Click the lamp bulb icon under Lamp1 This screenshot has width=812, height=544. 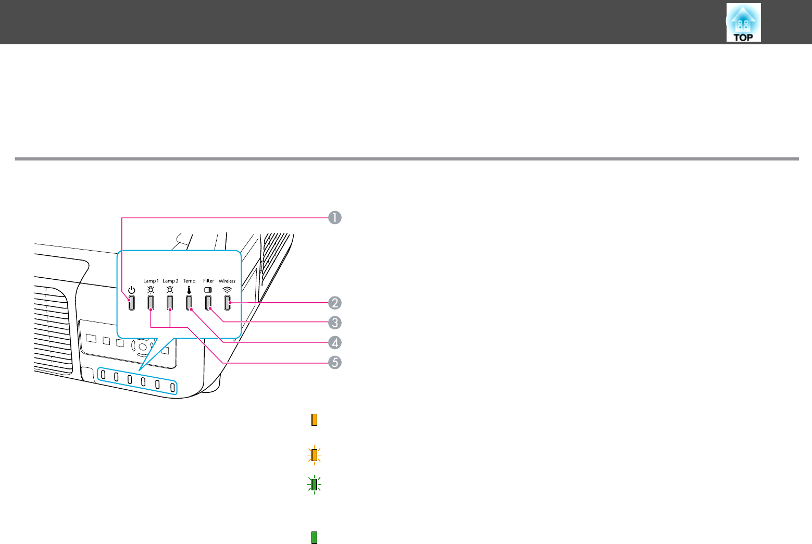pyautogui.click(x=151, y=290)
